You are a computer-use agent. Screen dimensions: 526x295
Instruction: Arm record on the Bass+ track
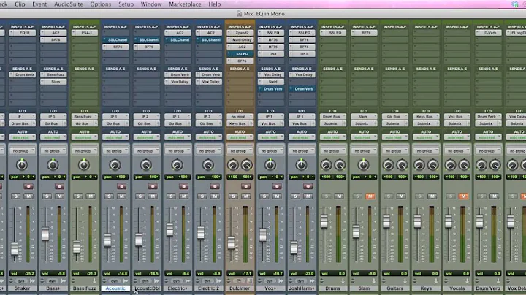(x=59, y=186)
